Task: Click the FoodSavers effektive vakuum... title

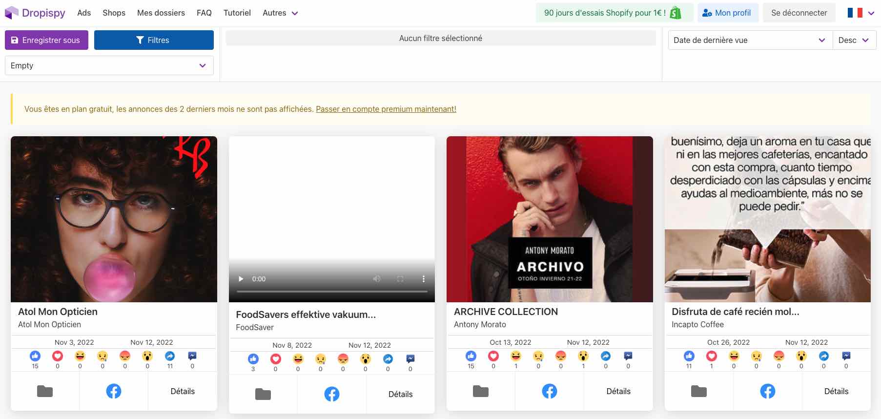Action: tap(306, 314)
